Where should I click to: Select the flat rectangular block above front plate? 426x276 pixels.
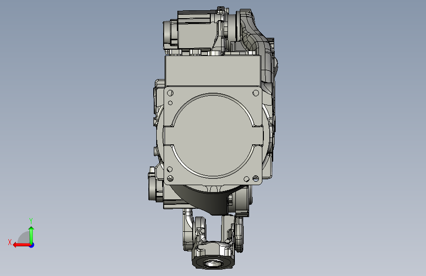pyautogui.click(x=213, y=71)
